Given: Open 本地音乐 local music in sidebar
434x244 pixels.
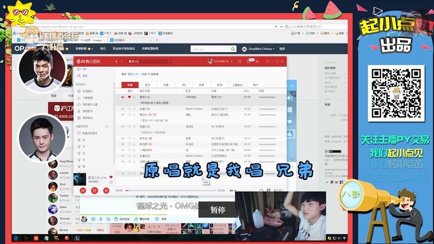Looking at the screenshot, I should (85, 91).
